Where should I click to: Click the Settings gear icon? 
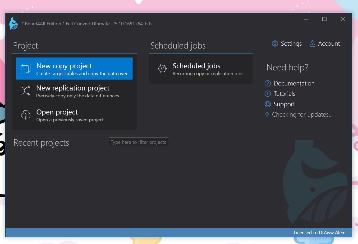coord(275,44)
